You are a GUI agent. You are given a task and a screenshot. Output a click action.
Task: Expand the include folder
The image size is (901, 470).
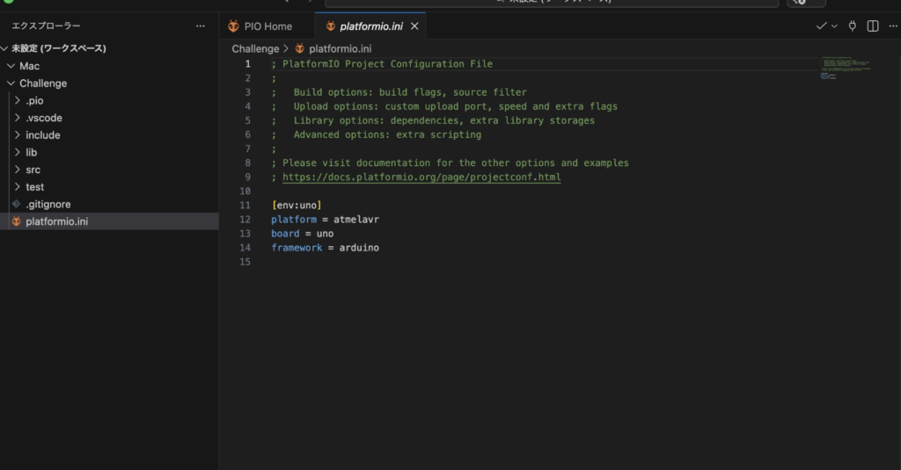[x=42, y=135]
